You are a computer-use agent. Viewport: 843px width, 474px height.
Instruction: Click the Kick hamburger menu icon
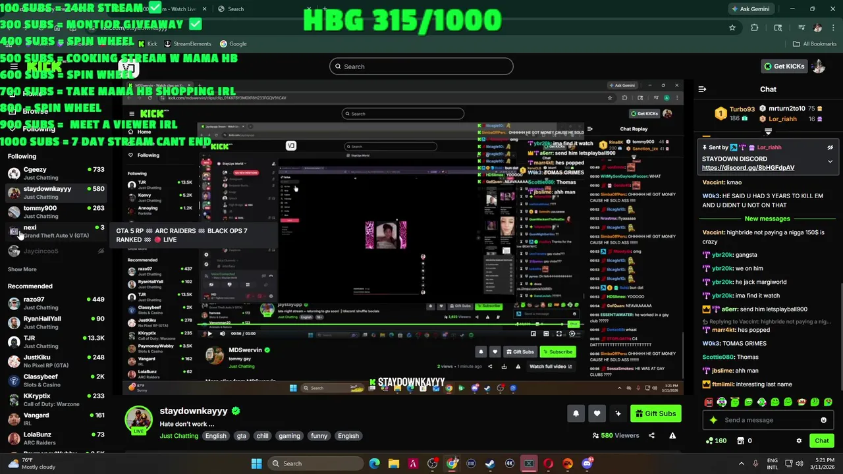(14, 66)
